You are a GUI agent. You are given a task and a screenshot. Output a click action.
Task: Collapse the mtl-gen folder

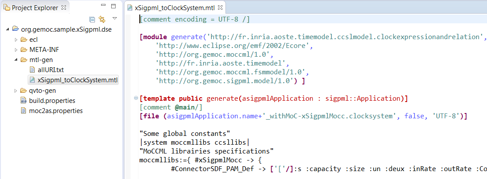click(16, 60)
